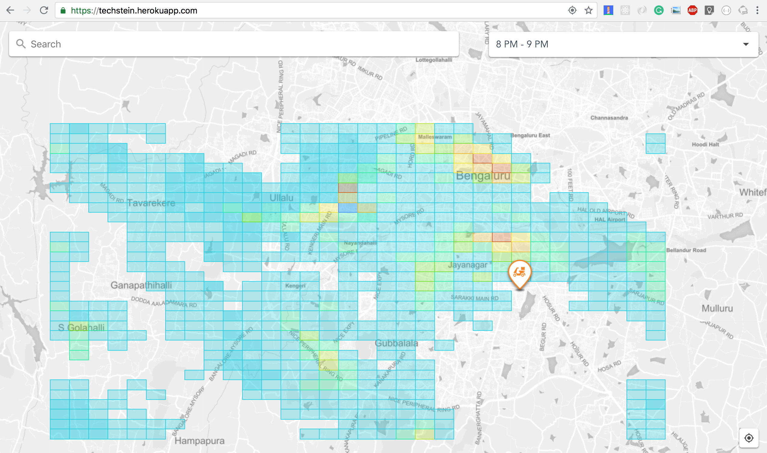The height and width of the screenshot is (453, 767).
Task: Click the Grammarly extension icon
Action: [659, 10]
